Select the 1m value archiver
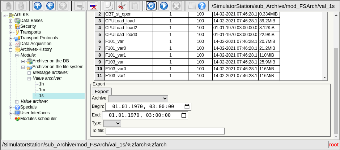340x150 pixels. point(42,90)
